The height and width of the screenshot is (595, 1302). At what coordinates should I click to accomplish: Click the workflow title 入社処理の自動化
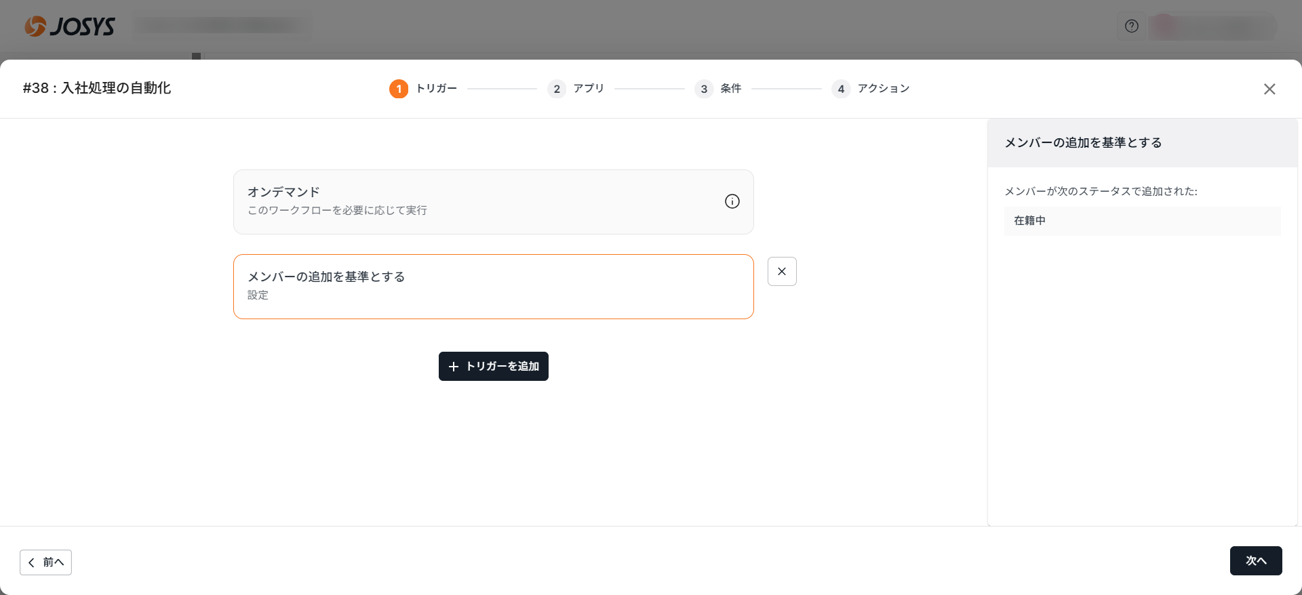[x=97, y=88]
